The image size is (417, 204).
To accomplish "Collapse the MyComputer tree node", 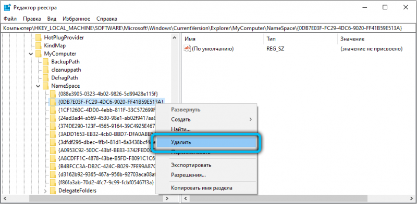I will pos(31,54).
